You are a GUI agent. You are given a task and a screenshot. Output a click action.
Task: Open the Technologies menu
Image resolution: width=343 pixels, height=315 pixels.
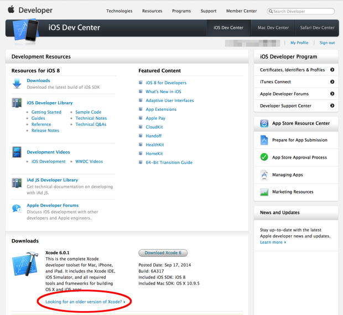(x=119, y=11)
